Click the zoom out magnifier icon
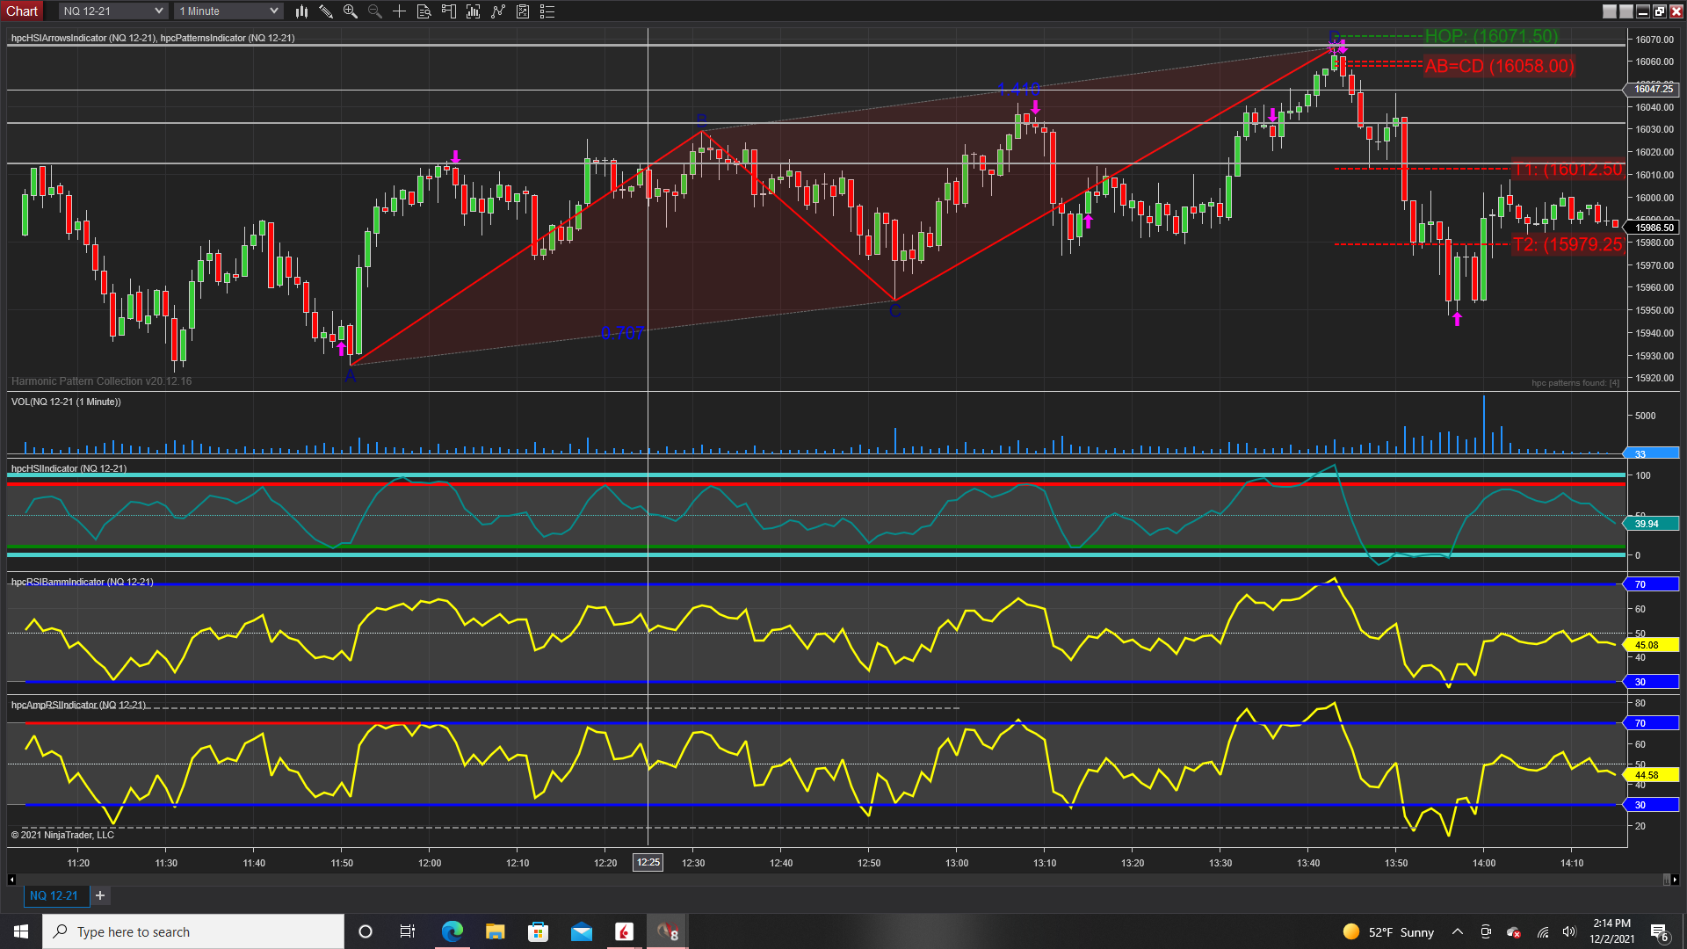 pyautogui.click(x=375, y=11)
